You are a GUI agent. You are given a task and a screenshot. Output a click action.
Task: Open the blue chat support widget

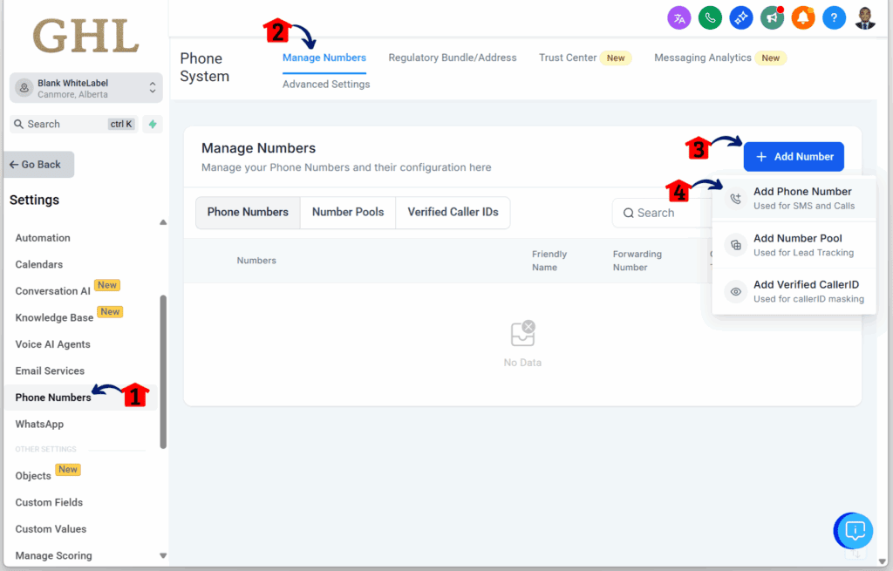click(x=853, y=531)
